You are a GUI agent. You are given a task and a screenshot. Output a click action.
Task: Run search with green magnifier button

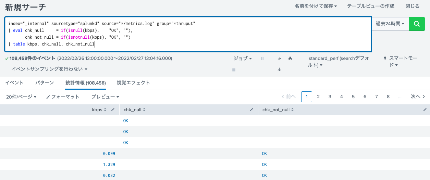tap(417, 24)
